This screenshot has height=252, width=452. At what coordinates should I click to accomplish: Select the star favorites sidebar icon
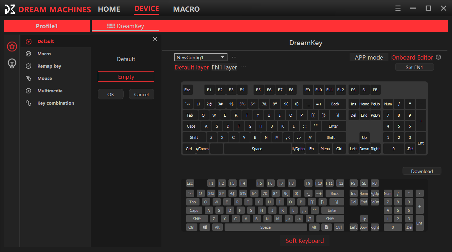point(12,46)
